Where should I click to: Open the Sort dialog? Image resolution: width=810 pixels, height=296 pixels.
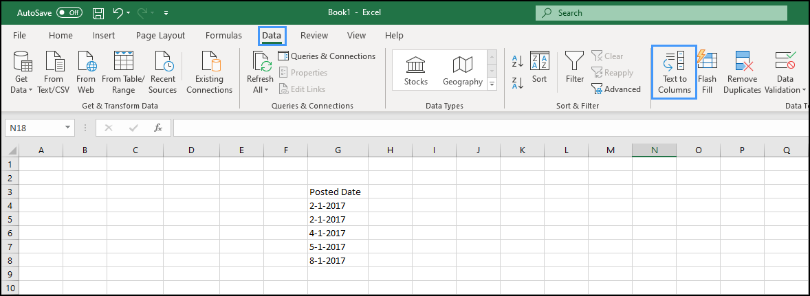coord(539,67)
